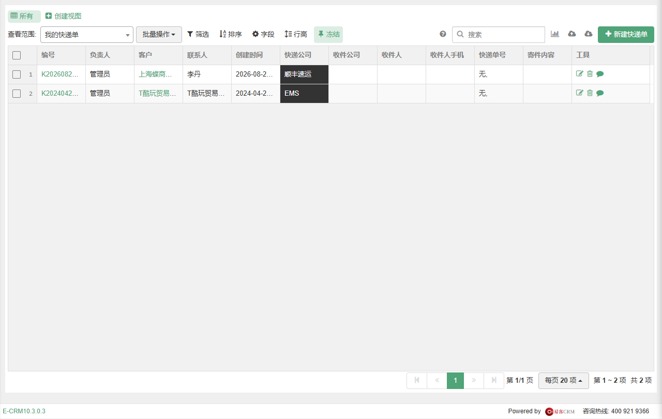The image size is (662, 419).
Task: Go to first page icon
Action: click(417, 381)
